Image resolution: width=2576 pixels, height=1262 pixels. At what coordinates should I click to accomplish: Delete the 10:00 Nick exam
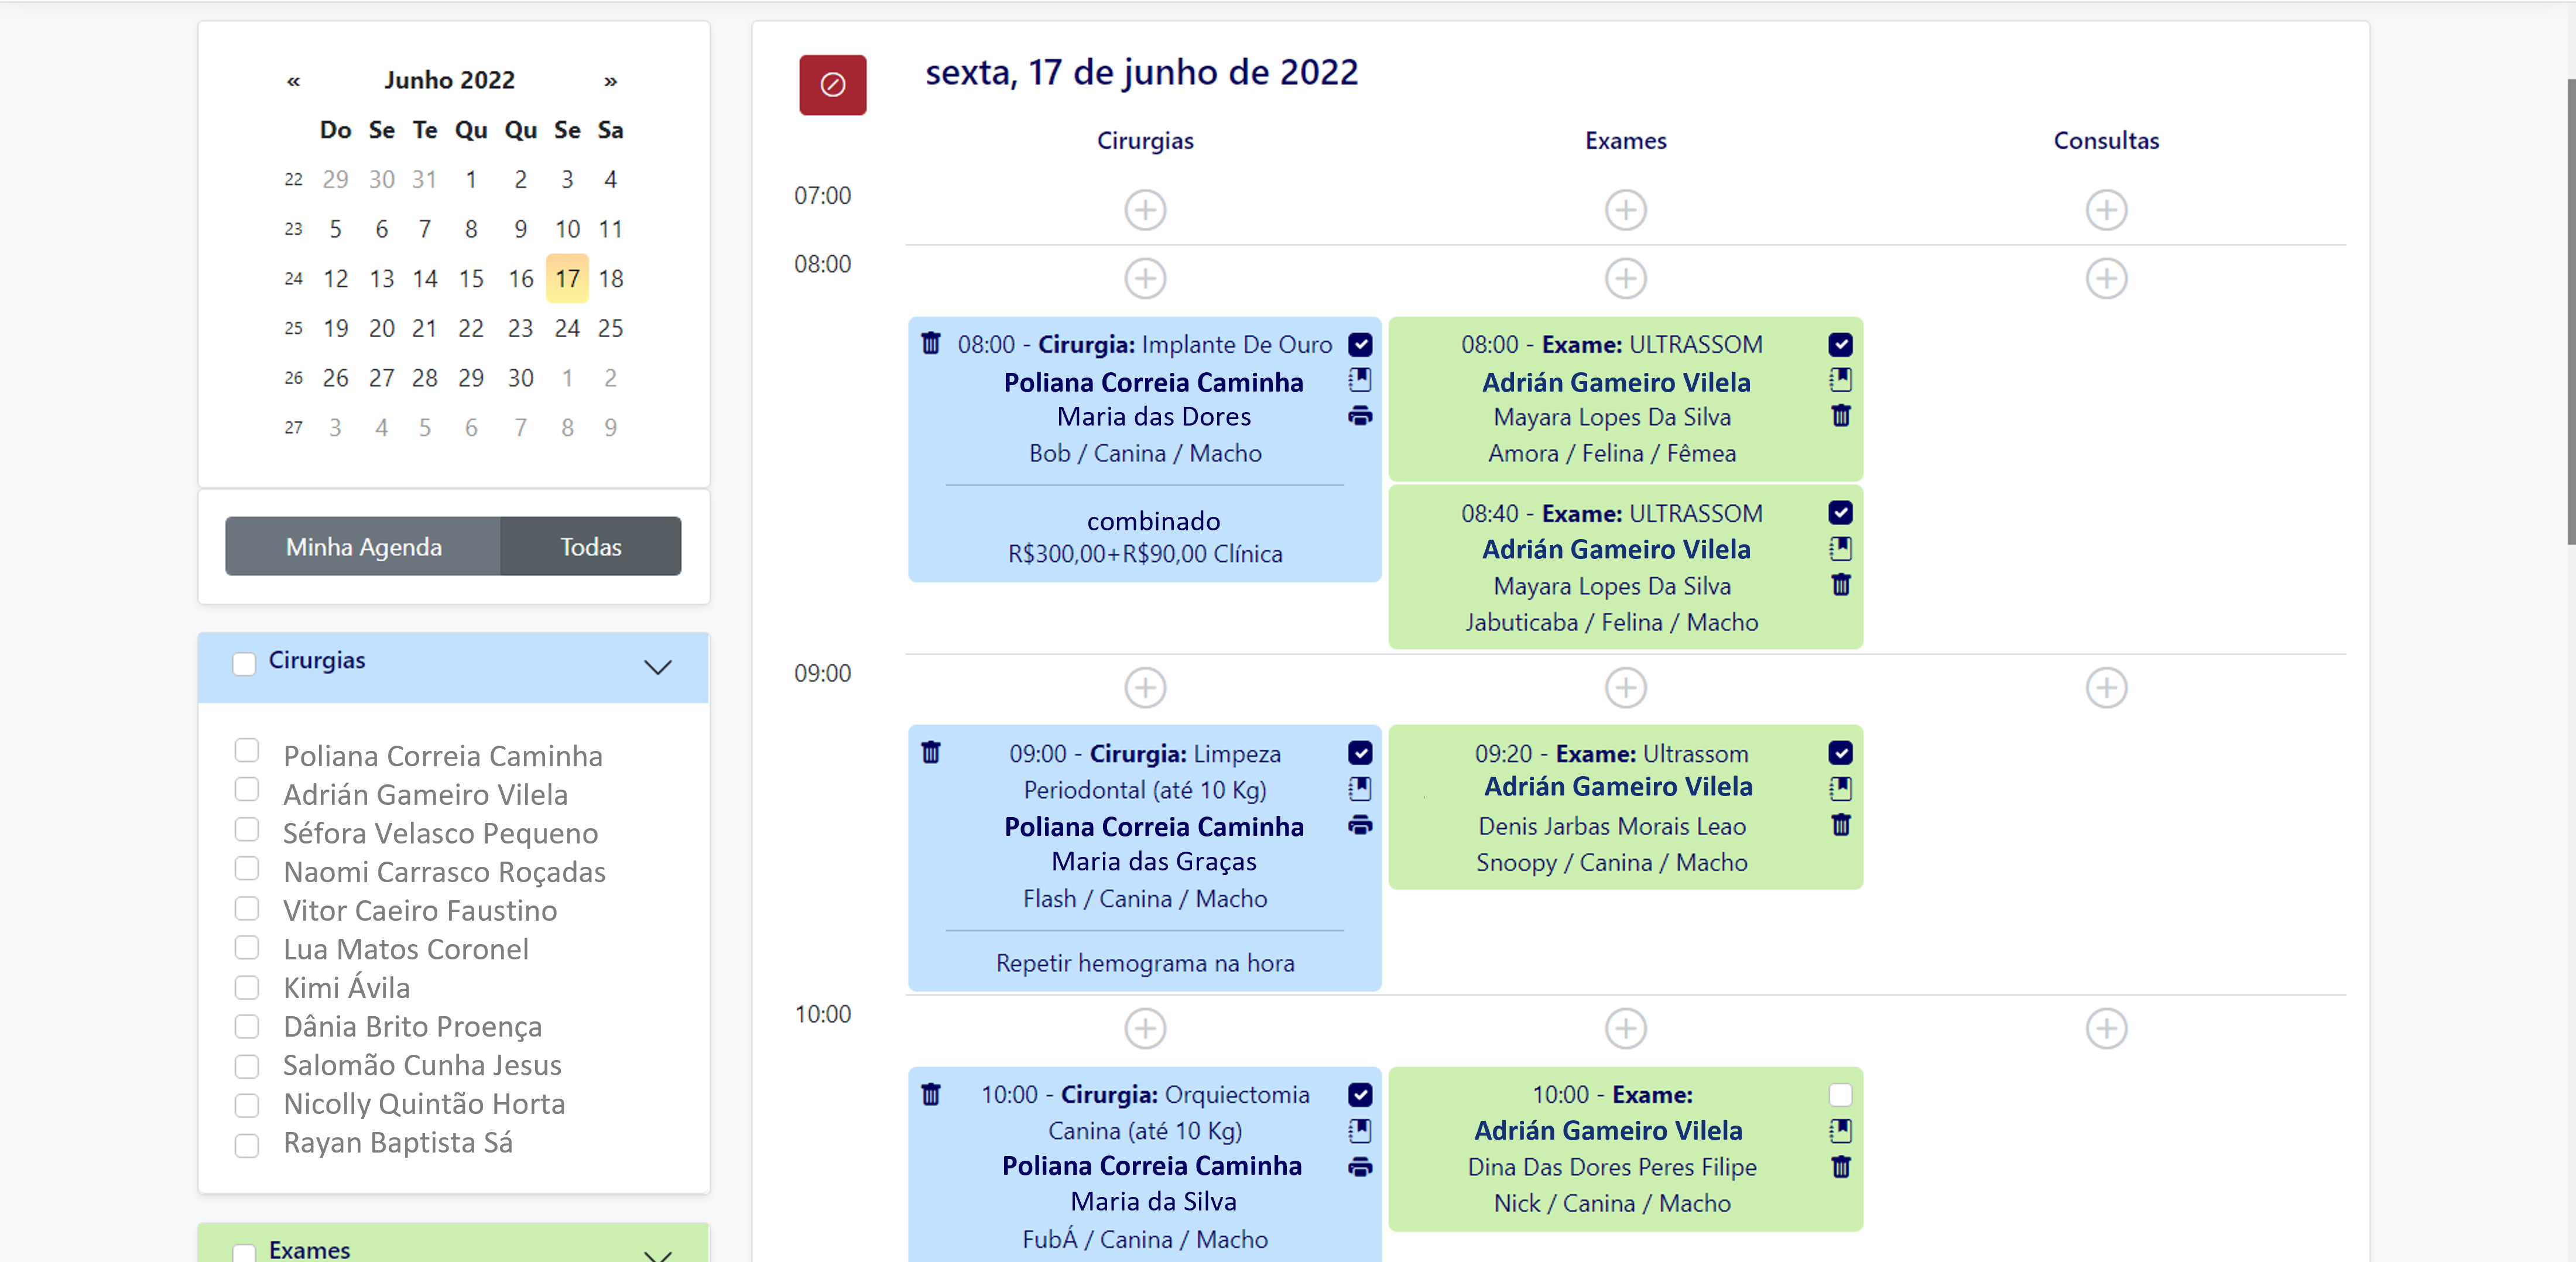1840,1167
